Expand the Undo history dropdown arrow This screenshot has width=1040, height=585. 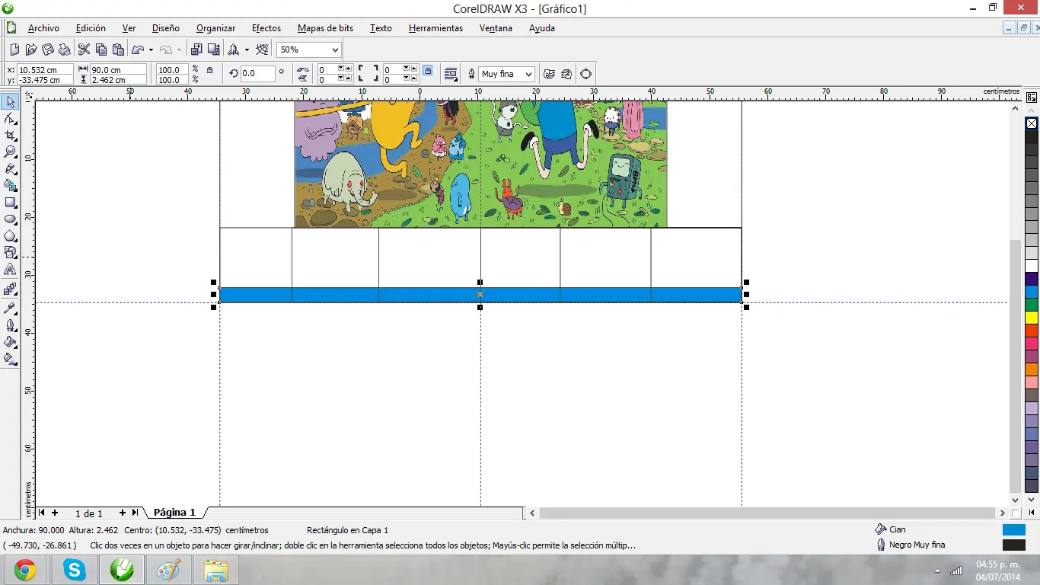tap(151, 50)
